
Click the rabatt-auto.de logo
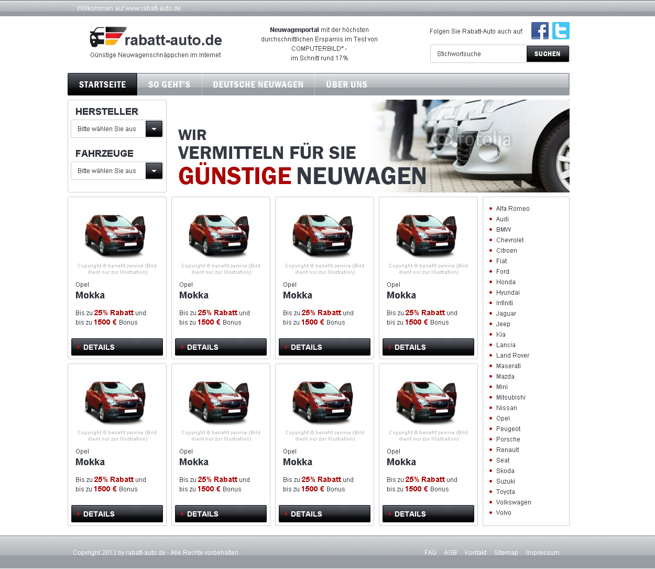[x=156, y=38]
